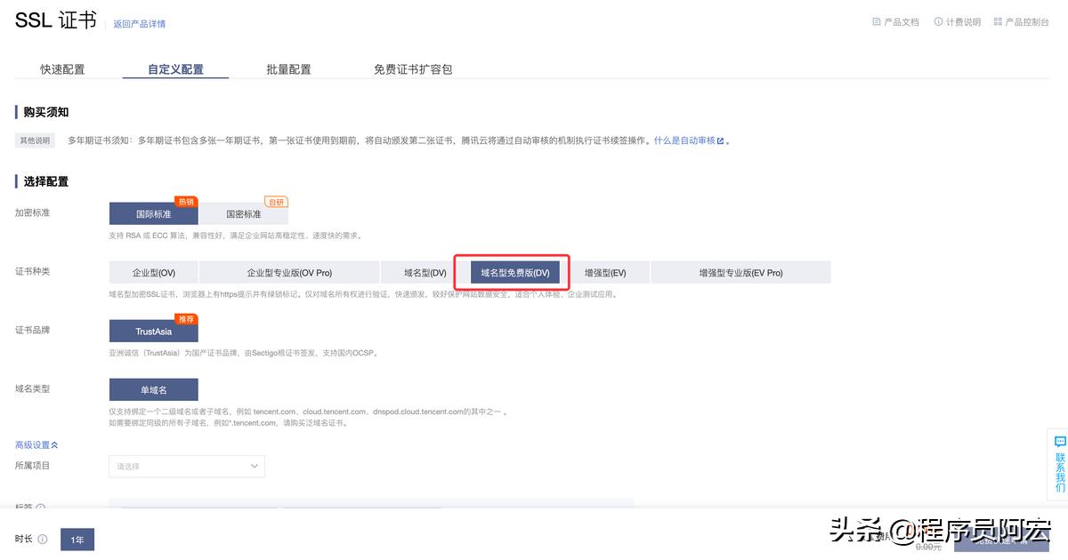1068x560 pixels.
Task: Choose the 企业型(OV) certificate type
Action: click(153, 271)
